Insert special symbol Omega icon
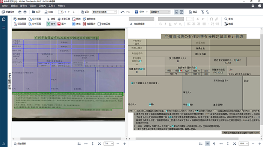Viewport: 263px width, 147px height. tap(212, 19)
